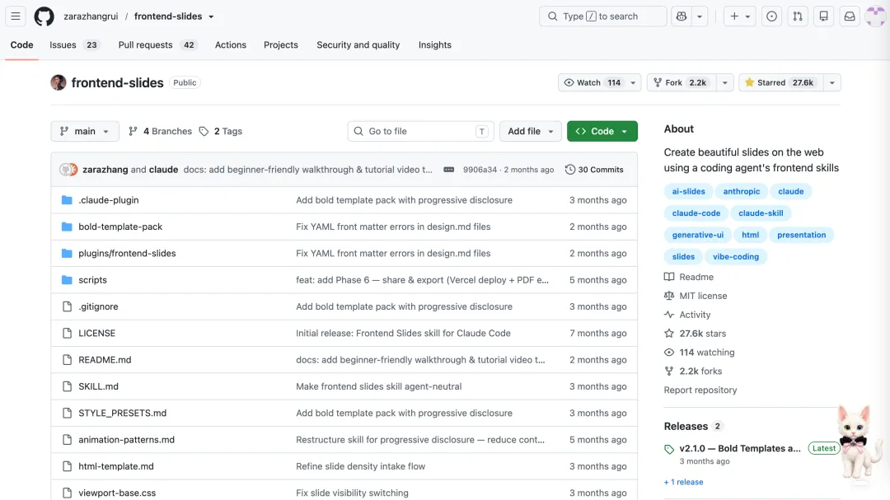Expand the Watch notification options caret
The height and width of the screenshot is (500, 890).
(x=634, y=82)
